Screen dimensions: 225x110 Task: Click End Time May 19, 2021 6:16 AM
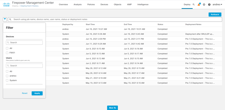click(x=134, y=83)
